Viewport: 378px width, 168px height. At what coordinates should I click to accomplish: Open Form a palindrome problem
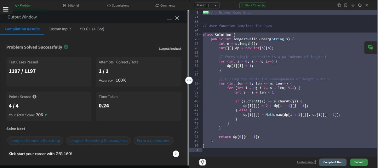click(153, 141)
